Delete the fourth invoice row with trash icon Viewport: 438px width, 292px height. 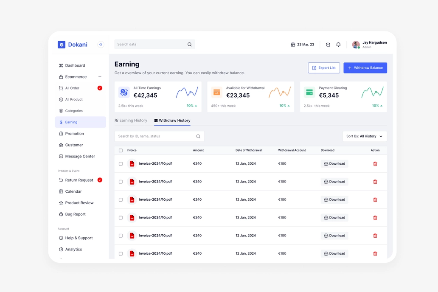click(x=375, y=218)
